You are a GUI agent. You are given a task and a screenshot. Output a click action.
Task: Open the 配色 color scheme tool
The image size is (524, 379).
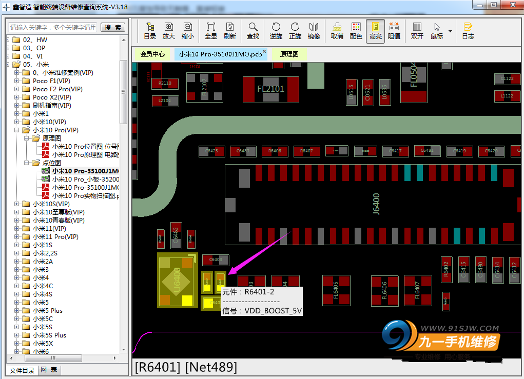click(x=356, y=31)
